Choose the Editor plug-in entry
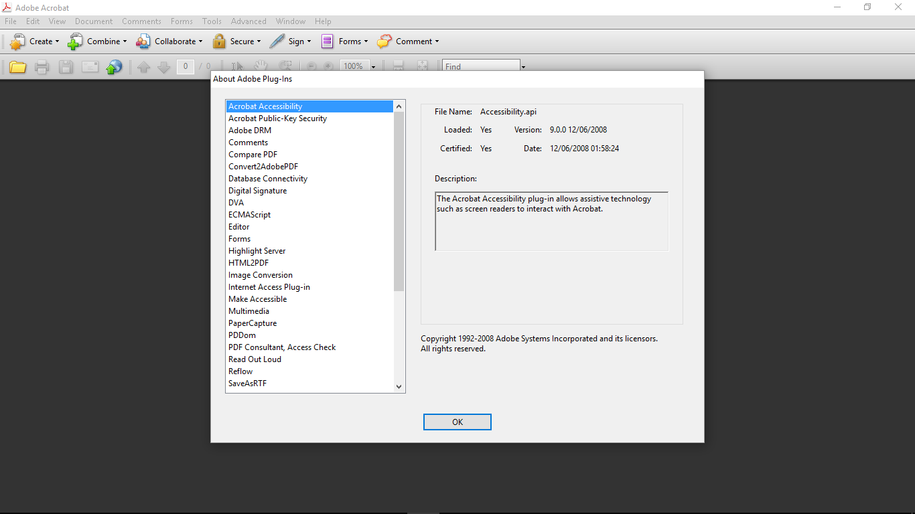The height and width of the screenshot is (514, 915). click(309, 227)
